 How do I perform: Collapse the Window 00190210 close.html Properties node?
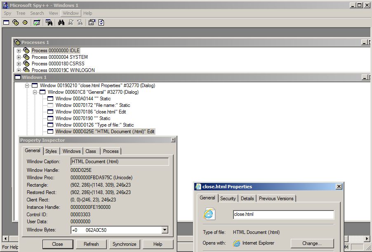(27, 86)
